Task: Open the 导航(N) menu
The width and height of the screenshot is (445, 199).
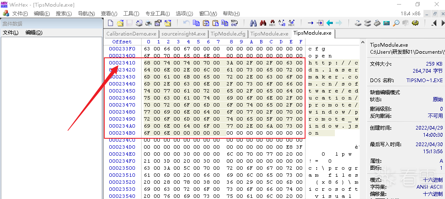Action: [x=86, y=14]
